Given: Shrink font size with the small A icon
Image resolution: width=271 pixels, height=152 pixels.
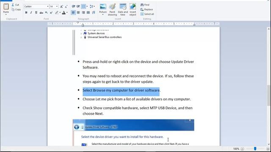Looking at the screenshot, I should [x=66, y=7].
